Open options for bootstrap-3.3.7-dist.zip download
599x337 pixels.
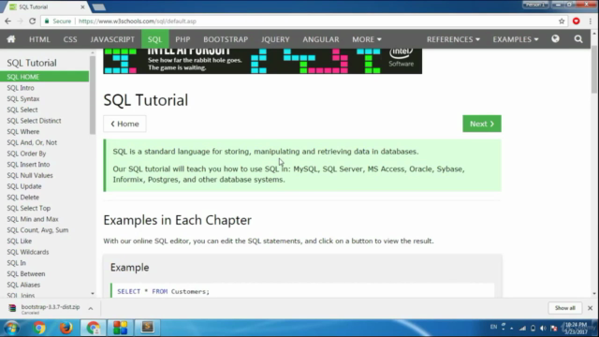coord(91,308)
